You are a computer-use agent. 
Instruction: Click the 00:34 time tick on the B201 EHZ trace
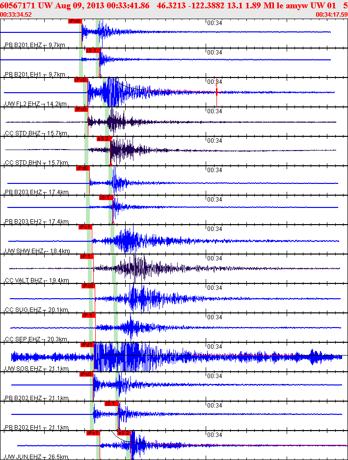tap(214, 23)
